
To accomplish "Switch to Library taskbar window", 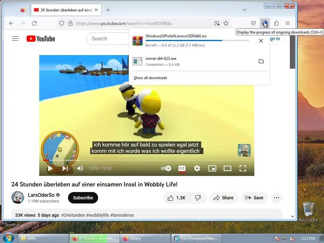I will click(x=145, y=238).
